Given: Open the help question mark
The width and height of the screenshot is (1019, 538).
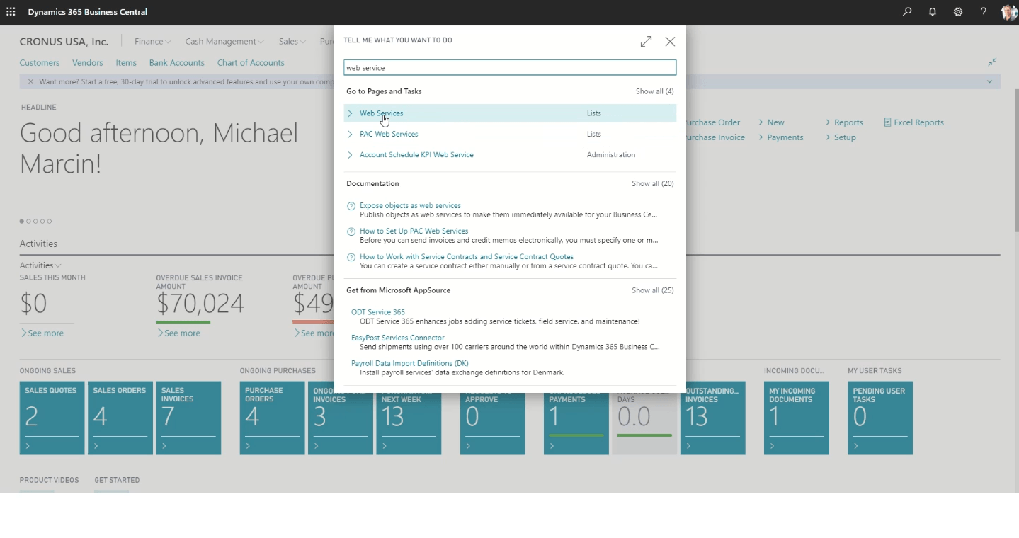Looking at the screenshot, I should point(984,12).
